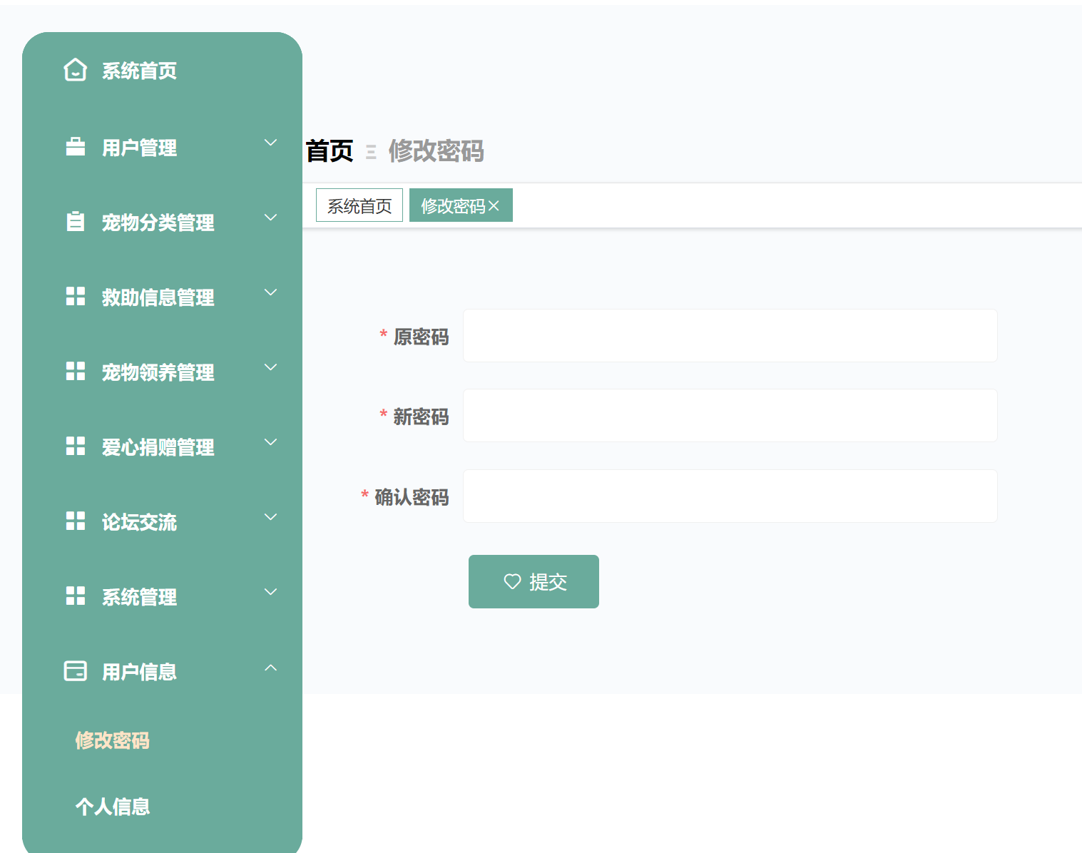Open the 个人信息 page
Screen dimensions: 1082x853
coord(112,806)
